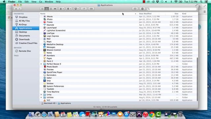Switch Finder to icon view
Viewport: 211px width, 119px height.
click(42, 9)
